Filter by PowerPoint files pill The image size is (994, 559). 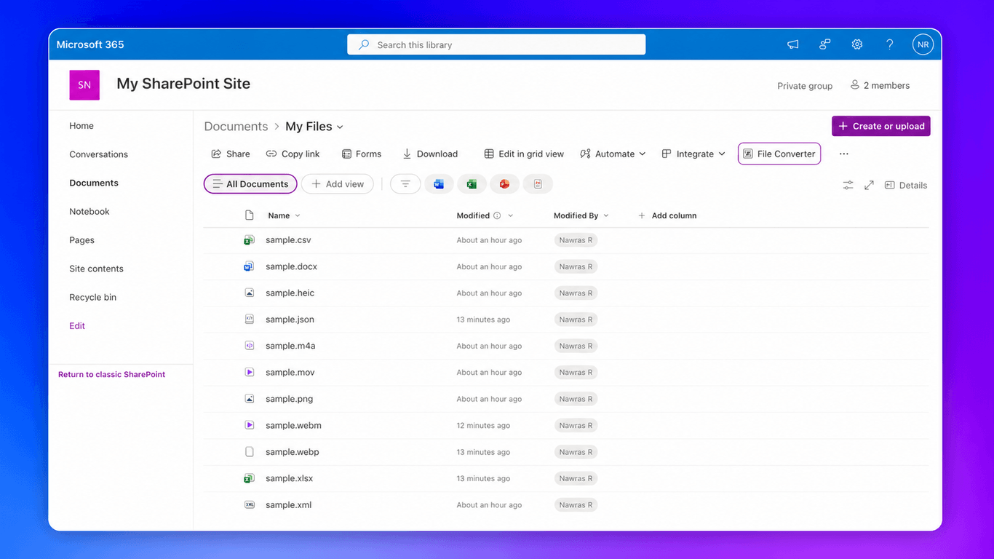tap(504, 184)
